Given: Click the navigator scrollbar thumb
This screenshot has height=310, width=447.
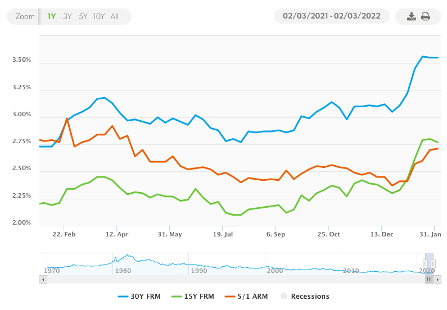Looking at the screenshot, I should coord(429,279).
